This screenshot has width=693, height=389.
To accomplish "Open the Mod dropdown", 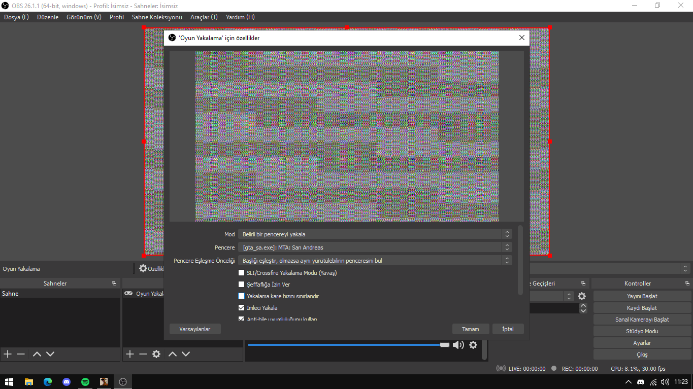I will tap(375, 234).
